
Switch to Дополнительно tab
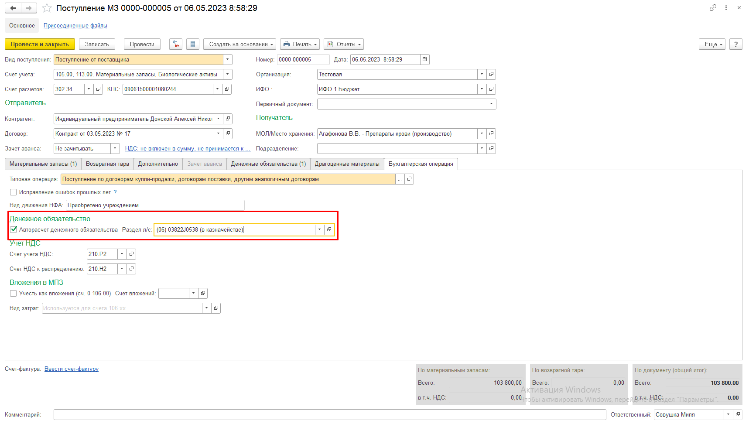pos(158,164)
